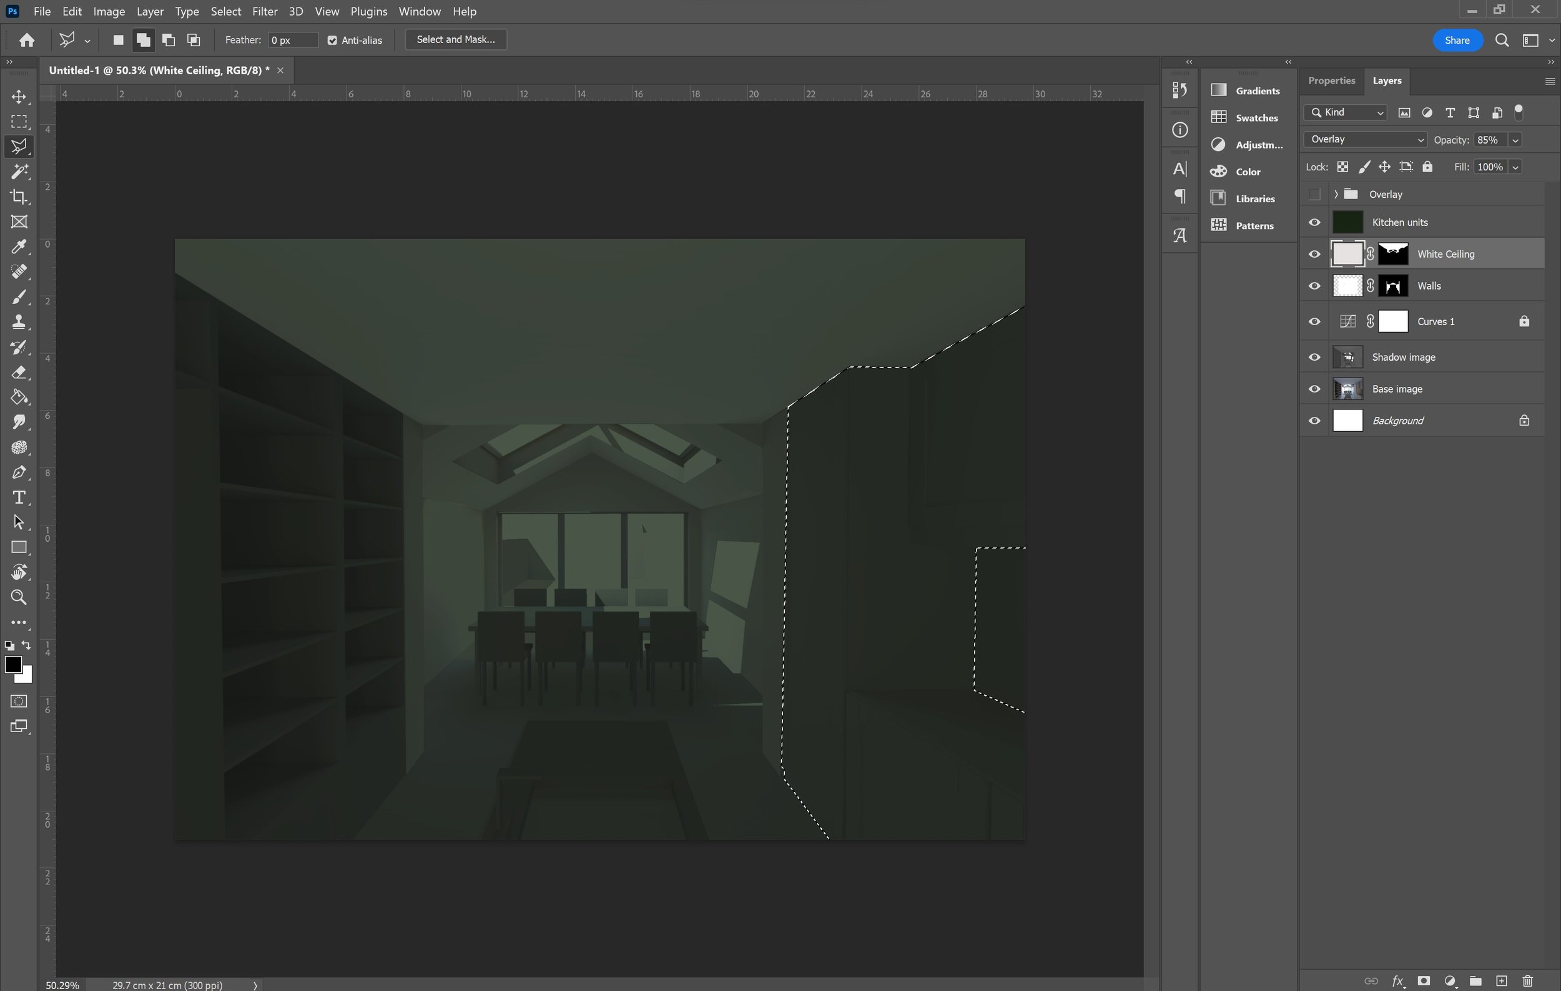Open the Fill slider dropdown arrow
This screenshot has height=991, width=1561.
(1515, 167)
